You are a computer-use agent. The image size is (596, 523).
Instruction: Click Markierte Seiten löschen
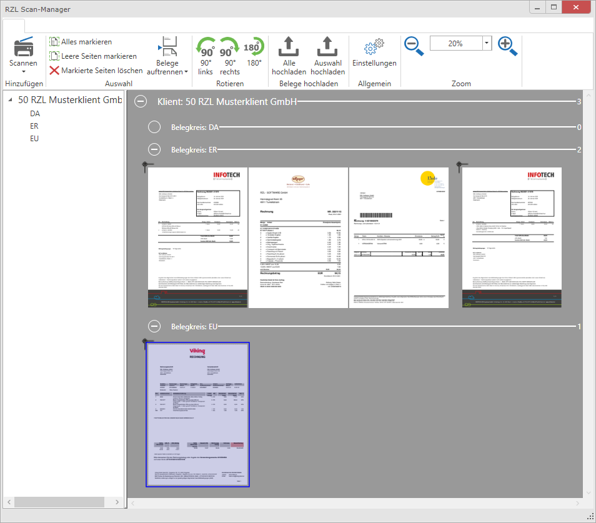(96, 71)
